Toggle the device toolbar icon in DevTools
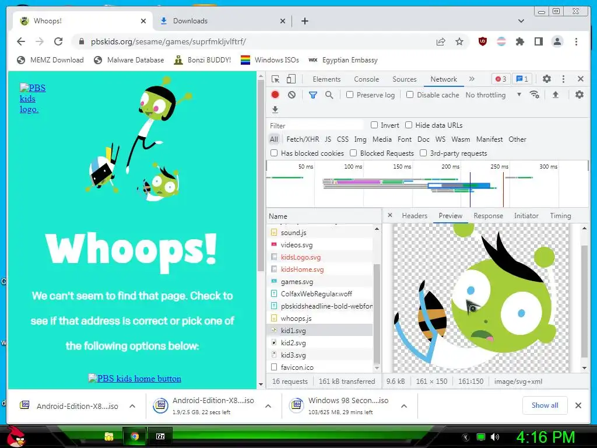 point(291,79)
